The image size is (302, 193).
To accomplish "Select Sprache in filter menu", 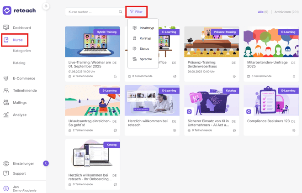I will (146, 59).
